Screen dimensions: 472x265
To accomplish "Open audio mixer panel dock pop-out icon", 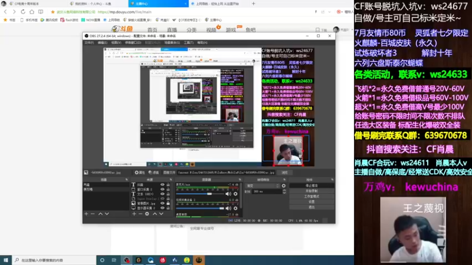I will click(x=240, y=180).
